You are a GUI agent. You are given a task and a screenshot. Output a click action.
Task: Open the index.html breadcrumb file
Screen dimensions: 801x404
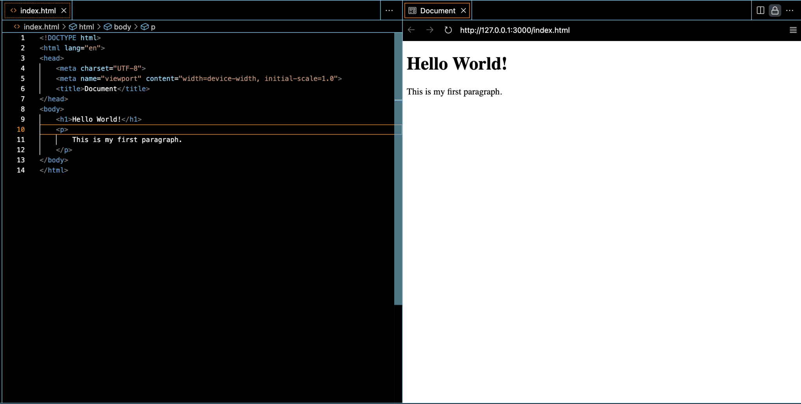pos(41,27)
